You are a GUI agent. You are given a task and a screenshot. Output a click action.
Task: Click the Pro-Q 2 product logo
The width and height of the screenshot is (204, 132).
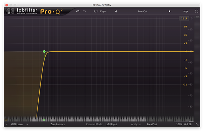51,12
